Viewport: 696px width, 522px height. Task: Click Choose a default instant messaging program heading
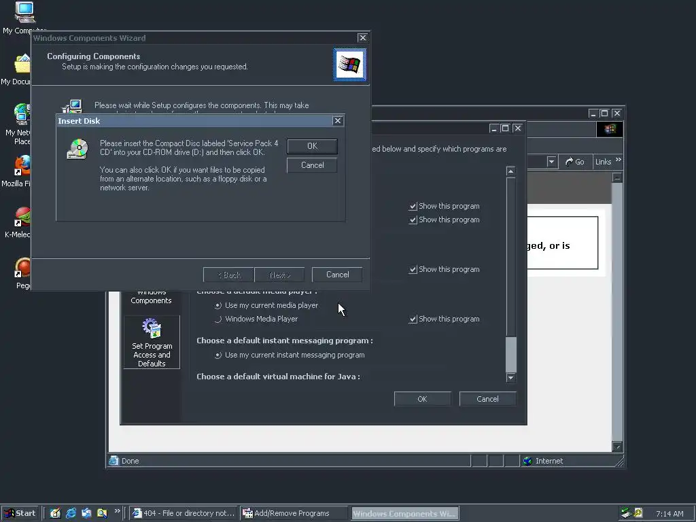pos(285,341)
